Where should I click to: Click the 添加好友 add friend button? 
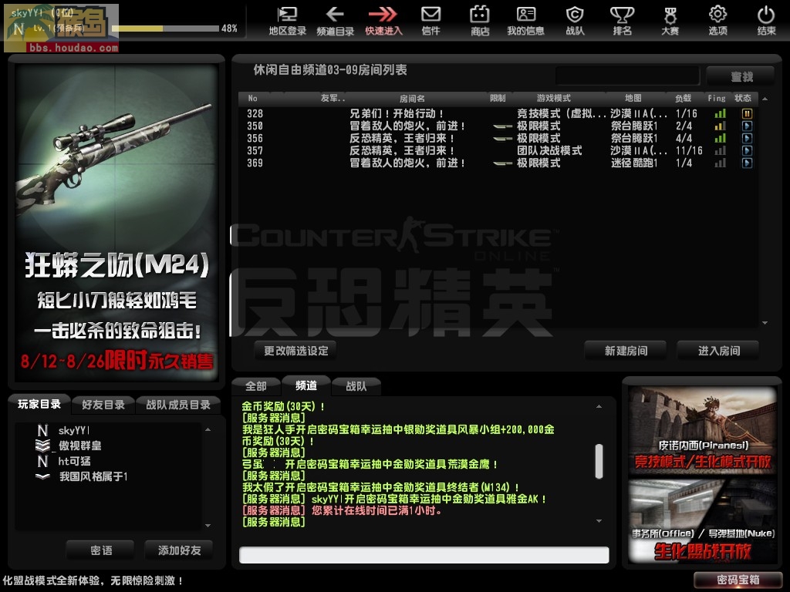coord(179,550)
